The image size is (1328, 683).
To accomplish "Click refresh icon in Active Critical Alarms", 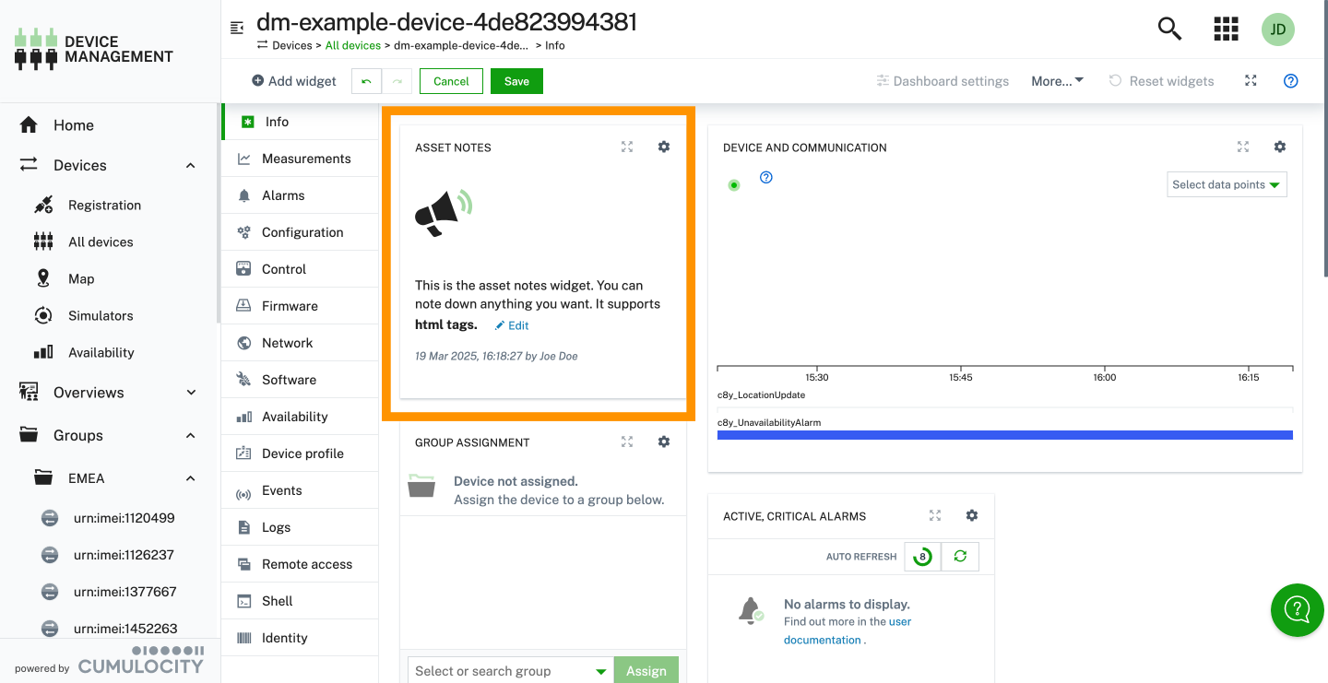I will click(x=960, y=557).
